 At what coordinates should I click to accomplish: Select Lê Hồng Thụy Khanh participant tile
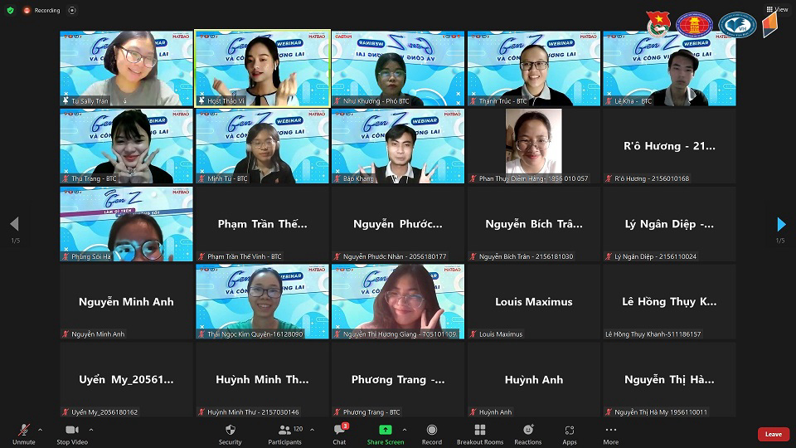pyautogui.click(x=669, y=302)
